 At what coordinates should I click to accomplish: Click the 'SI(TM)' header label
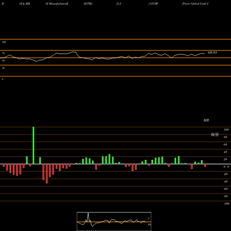pyautogui.click(x=88, y=4)
